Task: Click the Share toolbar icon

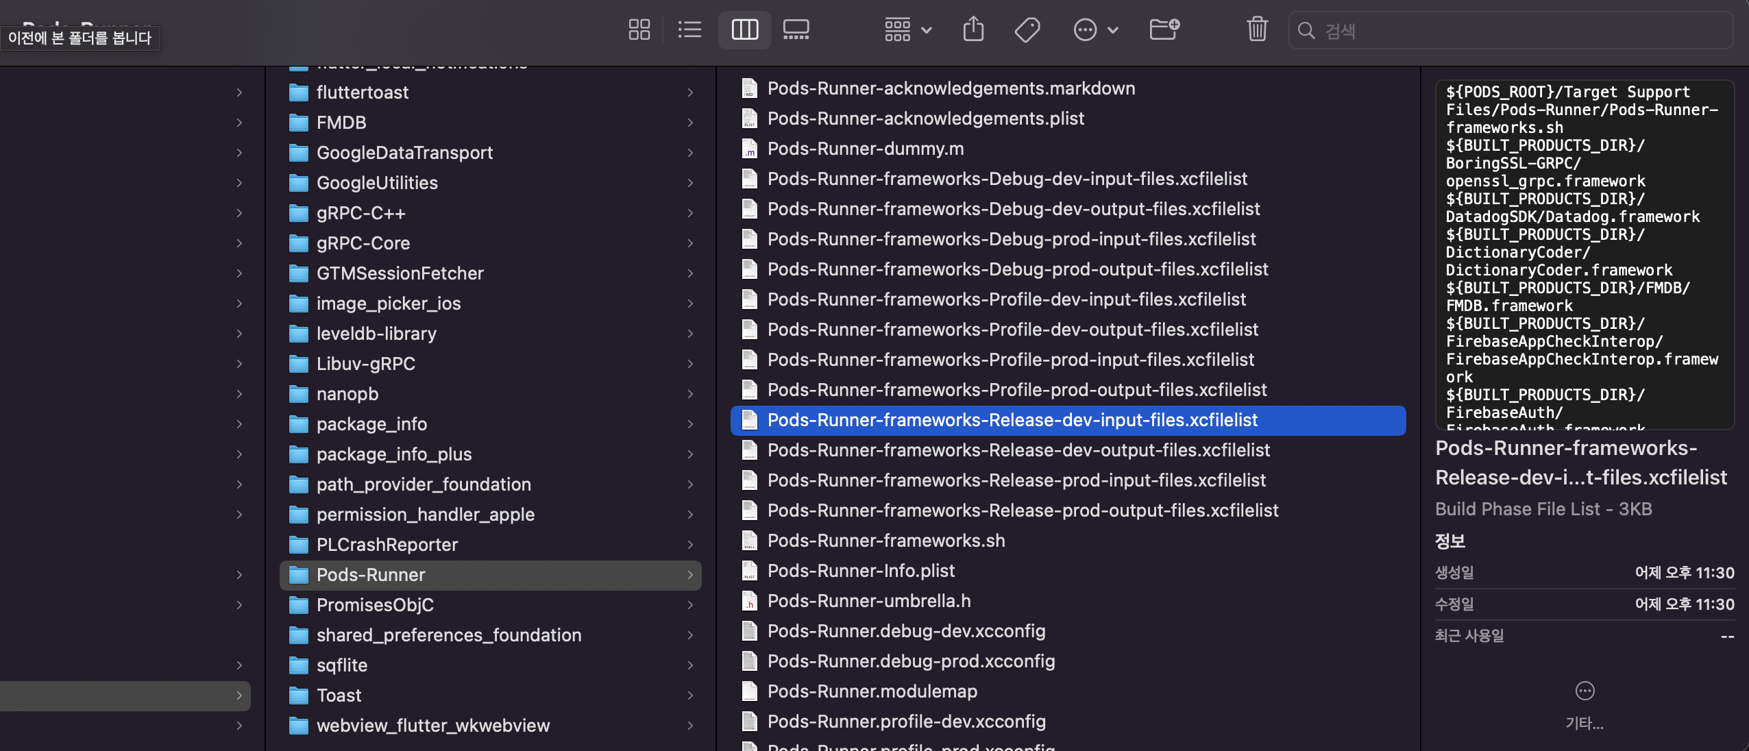Action: pyautogui.click(x=973, y=30)
